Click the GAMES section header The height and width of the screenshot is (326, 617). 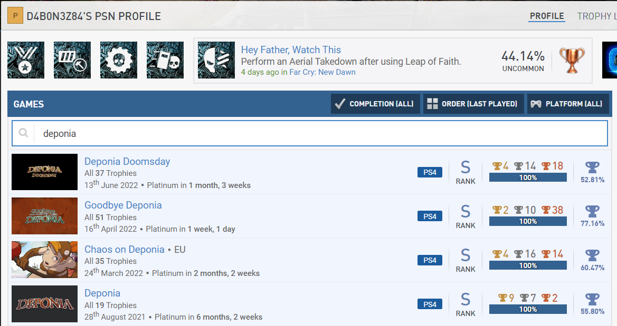pos(29,104)
